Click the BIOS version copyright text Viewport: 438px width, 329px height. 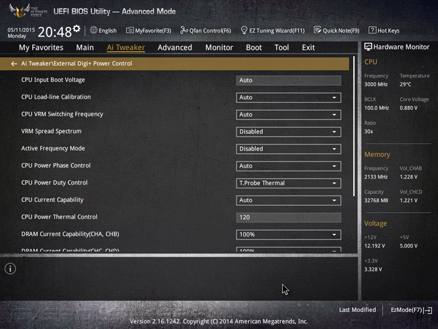(x=219, y=322)
